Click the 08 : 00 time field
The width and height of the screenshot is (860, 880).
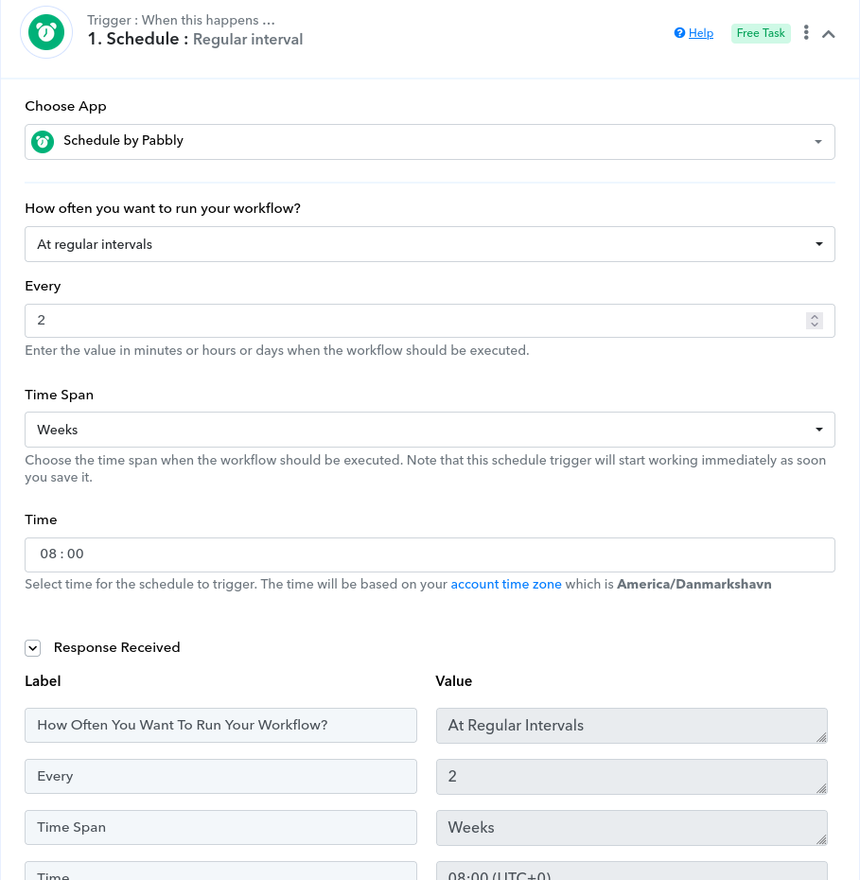(x=430, y=555)
